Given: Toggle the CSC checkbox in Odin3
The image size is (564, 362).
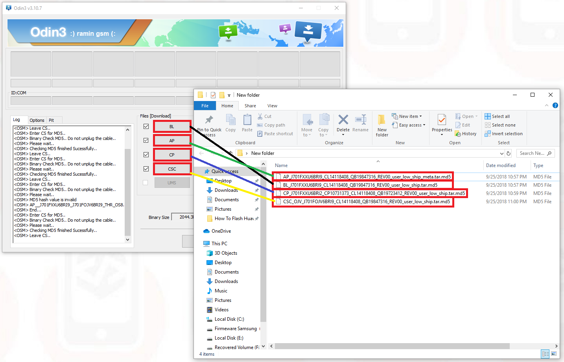Looking at the screenshot, I should coord(146,169).
